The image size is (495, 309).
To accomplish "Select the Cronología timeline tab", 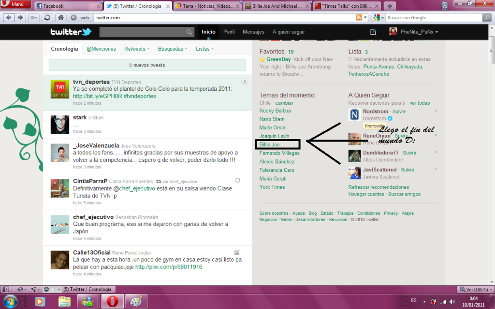I will coord(64,49).
